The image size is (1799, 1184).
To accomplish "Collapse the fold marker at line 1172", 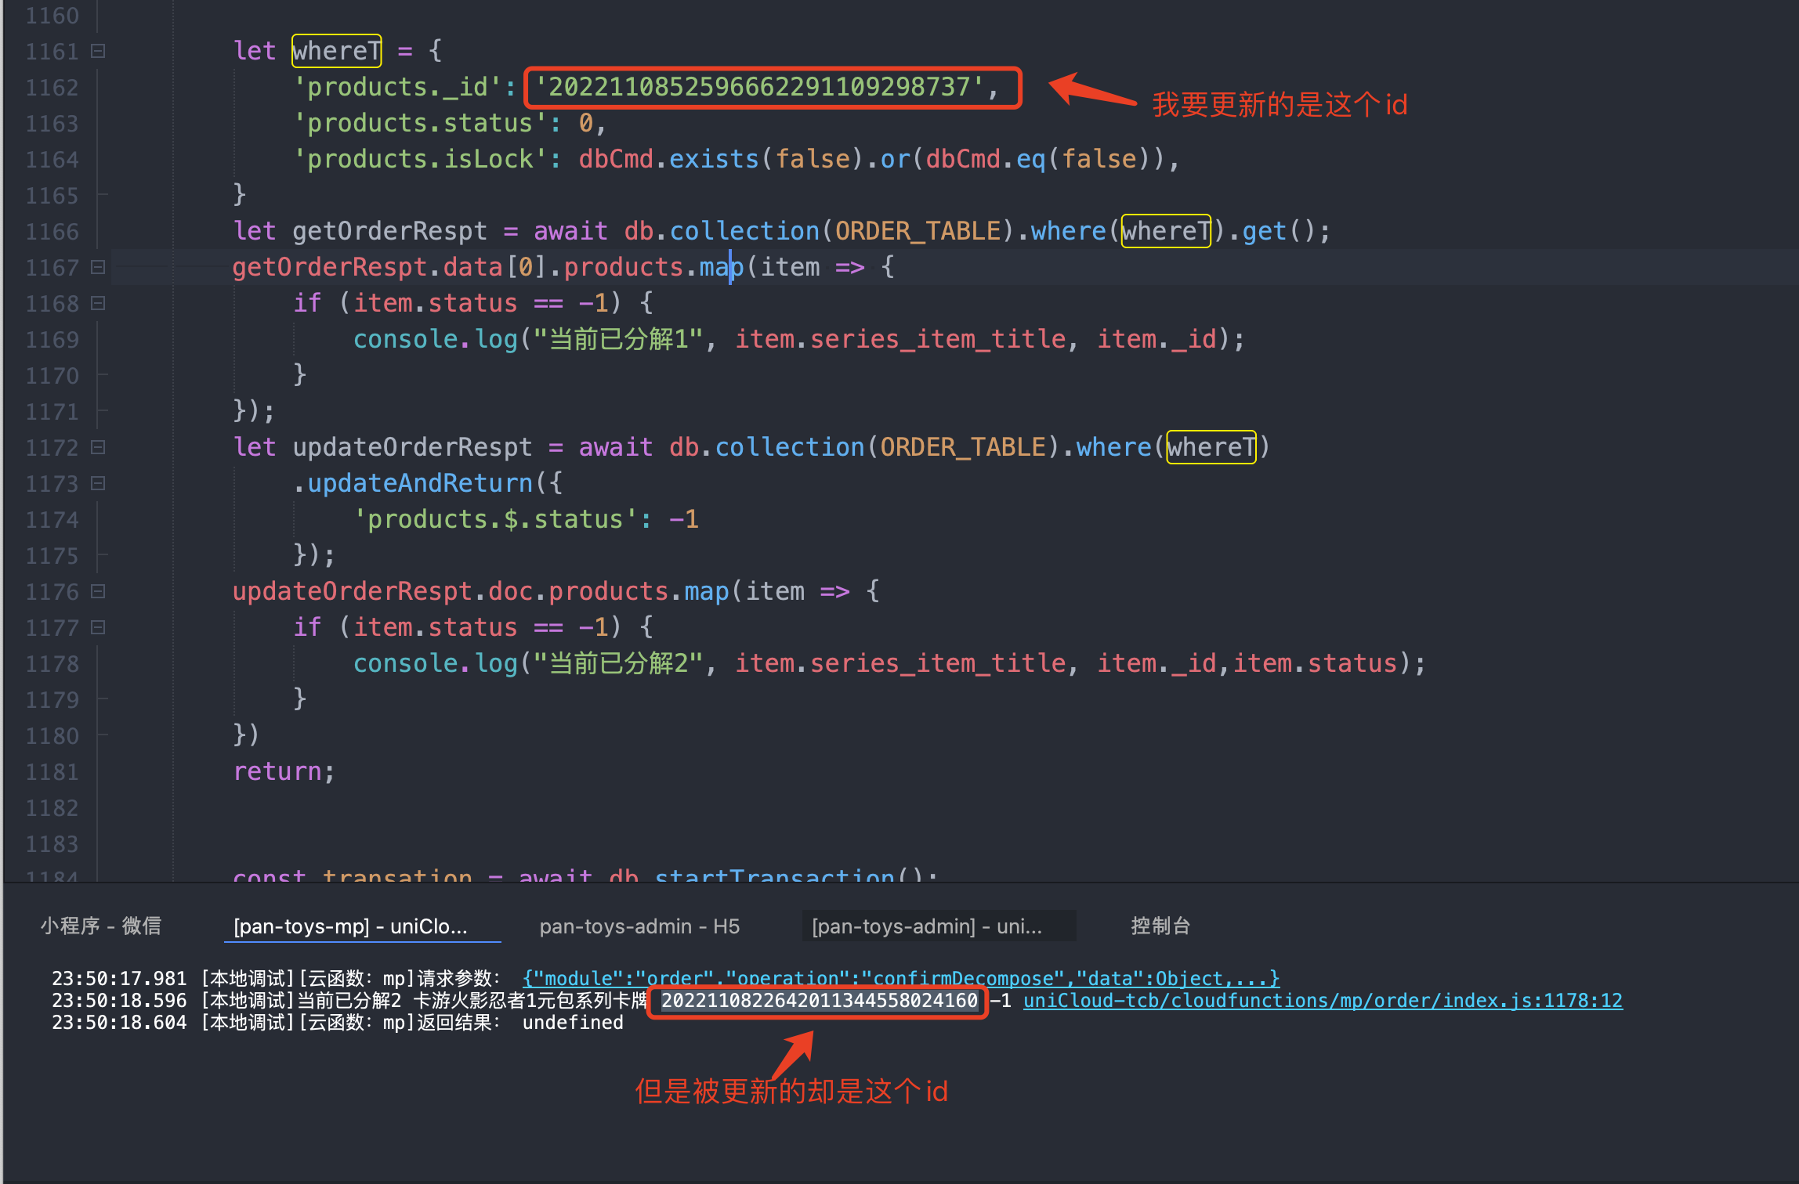I will tap(98, 448).
